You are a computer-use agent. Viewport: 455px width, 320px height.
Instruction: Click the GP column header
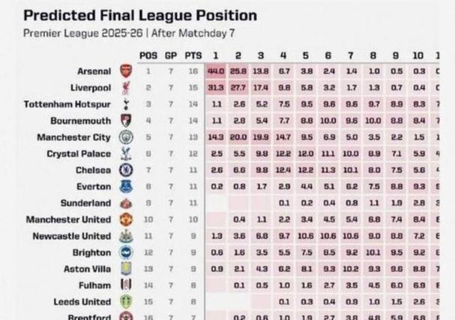[171, 55]
